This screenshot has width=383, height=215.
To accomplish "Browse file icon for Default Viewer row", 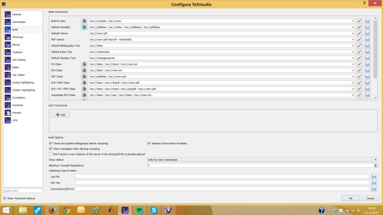I will [x=367, y=33].
